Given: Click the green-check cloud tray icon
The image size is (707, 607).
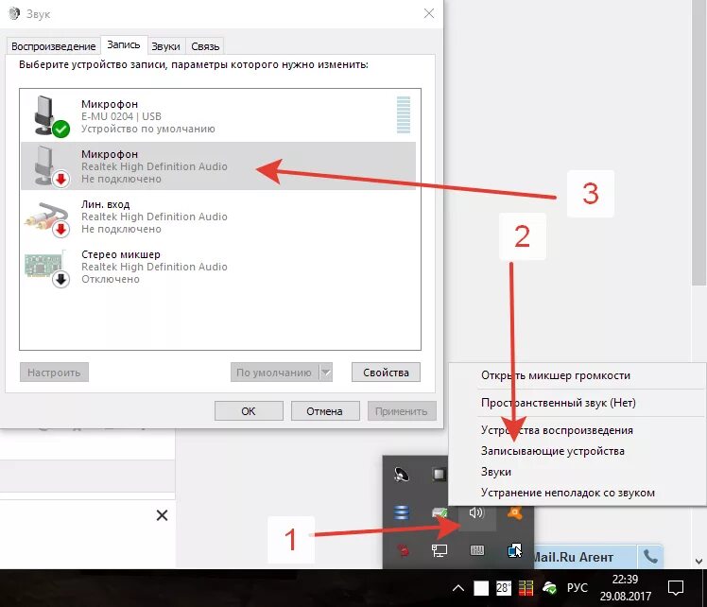Looking at the screenshot, I should point(549,588).
